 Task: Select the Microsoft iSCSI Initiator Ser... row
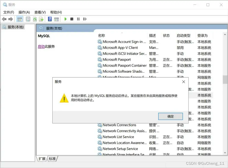point(154,54)
